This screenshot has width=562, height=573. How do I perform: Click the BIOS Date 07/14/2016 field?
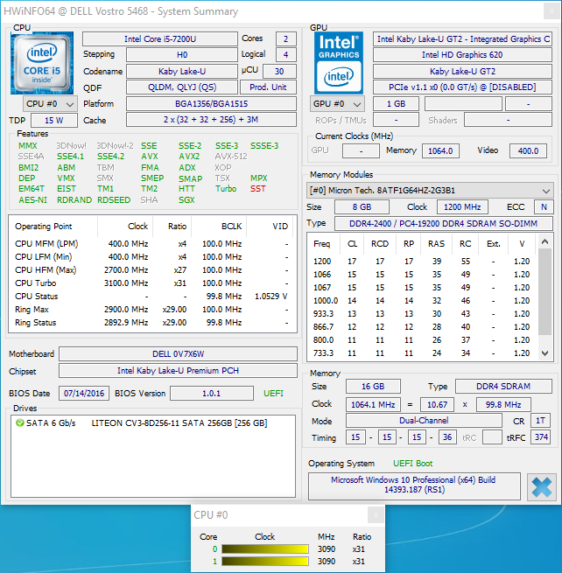pyautogui.click(x=84, y=393)
